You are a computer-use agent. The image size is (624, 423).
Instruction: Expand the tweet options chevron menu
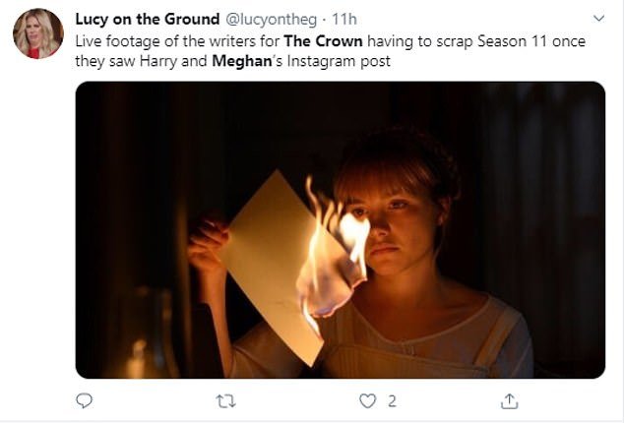[x=597, y=19]
